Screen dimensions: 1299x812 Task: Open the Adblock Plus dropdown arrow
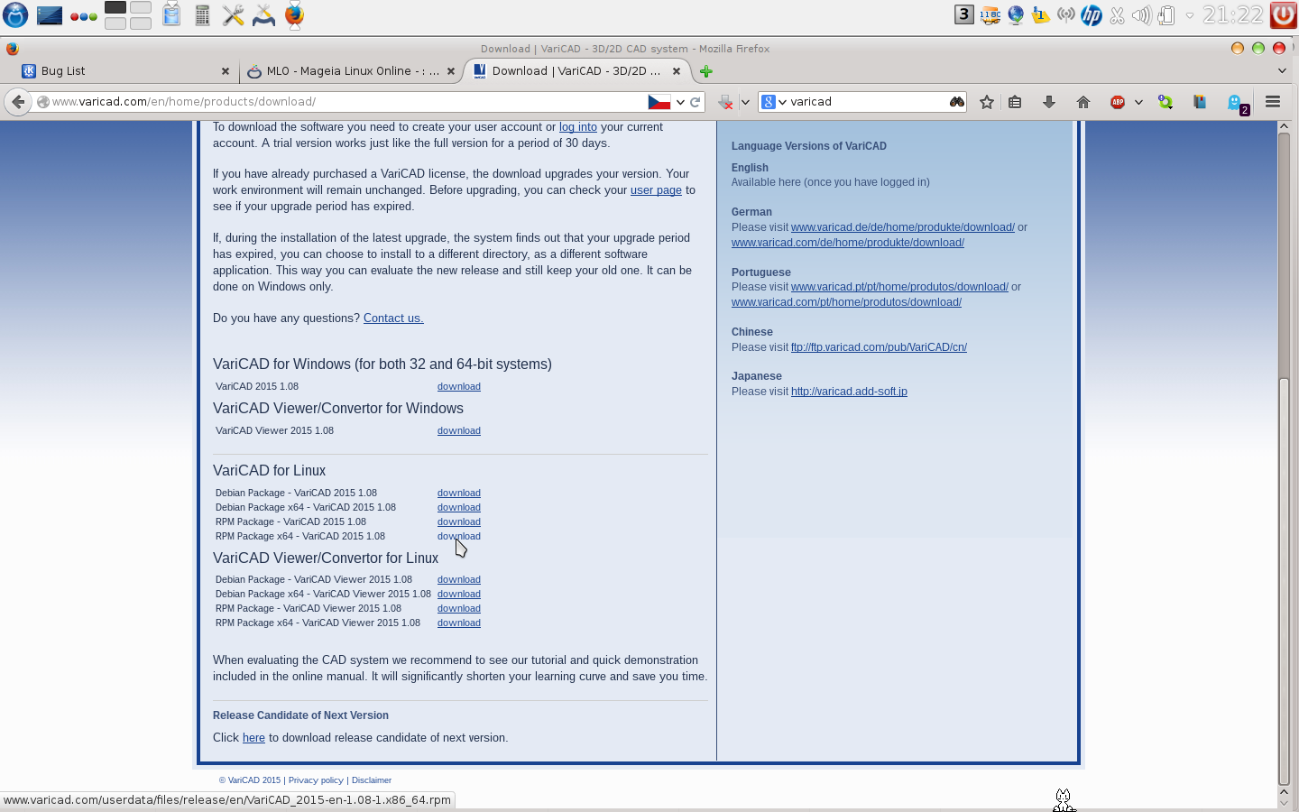click(1138, 102)
